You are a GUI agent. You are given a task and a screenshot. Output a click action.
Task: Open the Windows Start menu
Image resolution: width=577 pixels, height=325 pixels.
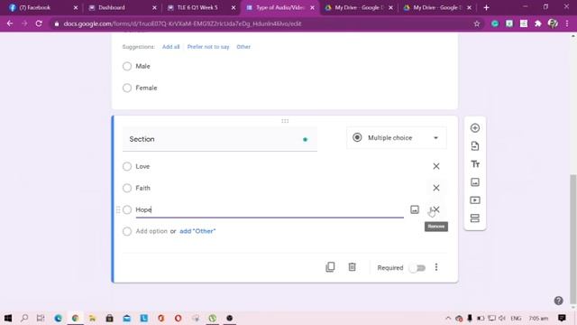point(8,318)
